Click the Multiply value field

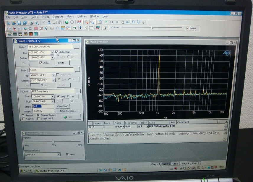(43, 111)
